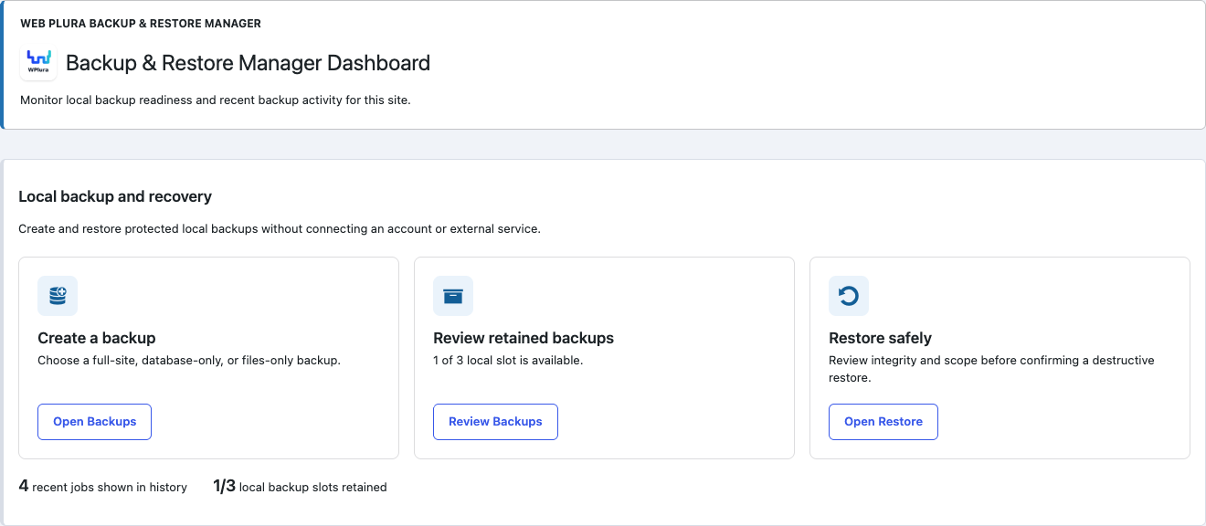Click the 'Monitor local backup readiness' description text
The height and width of the screenshot is (526, 1206).
click(216, 100)
